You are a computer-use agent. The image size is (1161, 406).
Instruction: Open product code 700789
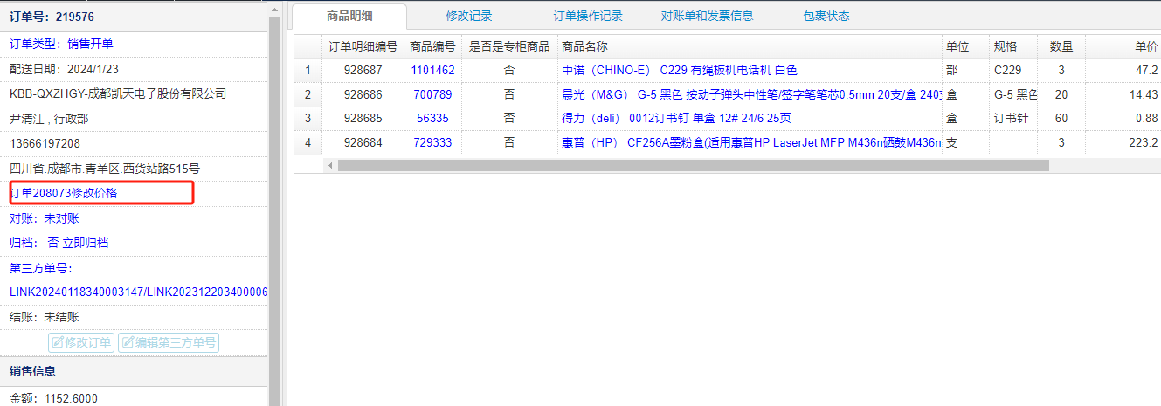point(432,94)
